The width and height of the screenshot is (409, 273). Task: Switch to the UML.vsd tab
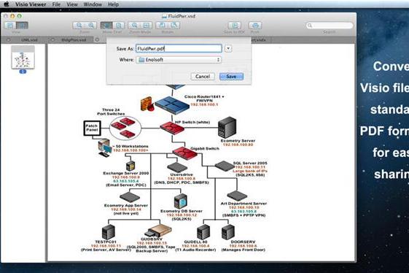(x=29, y=40)
